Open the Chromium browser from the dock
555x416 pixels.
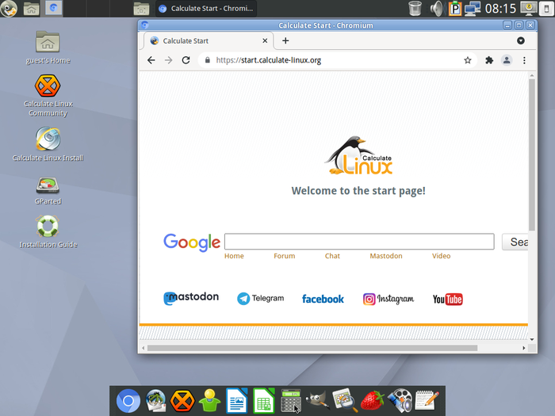(x=128, y=401)
